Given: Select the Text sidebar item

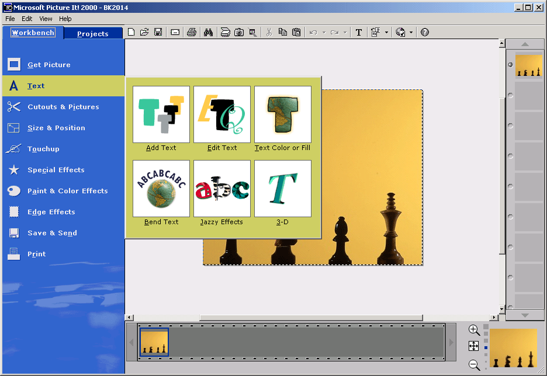Looking at the screenshot, I should (x=64, y=86).
